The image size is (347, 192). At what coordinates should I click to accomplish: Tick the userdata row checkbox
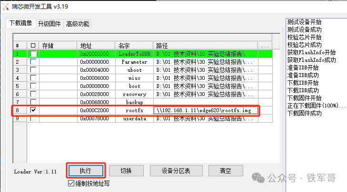pyautogui.click(x=33, y=118)
